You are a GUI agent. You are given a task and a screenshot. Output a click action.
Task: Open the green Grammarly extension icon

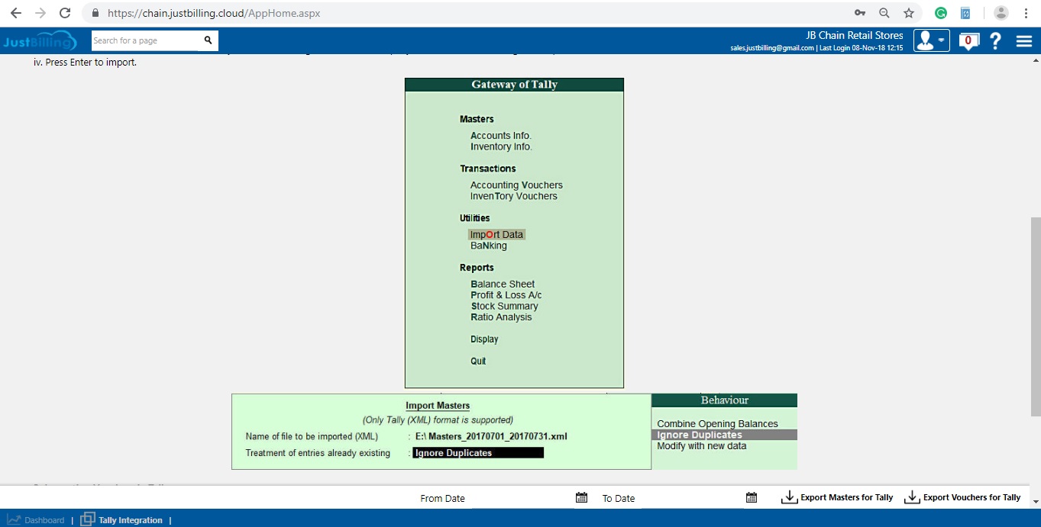pyautogui.click(x=941, y=13)
